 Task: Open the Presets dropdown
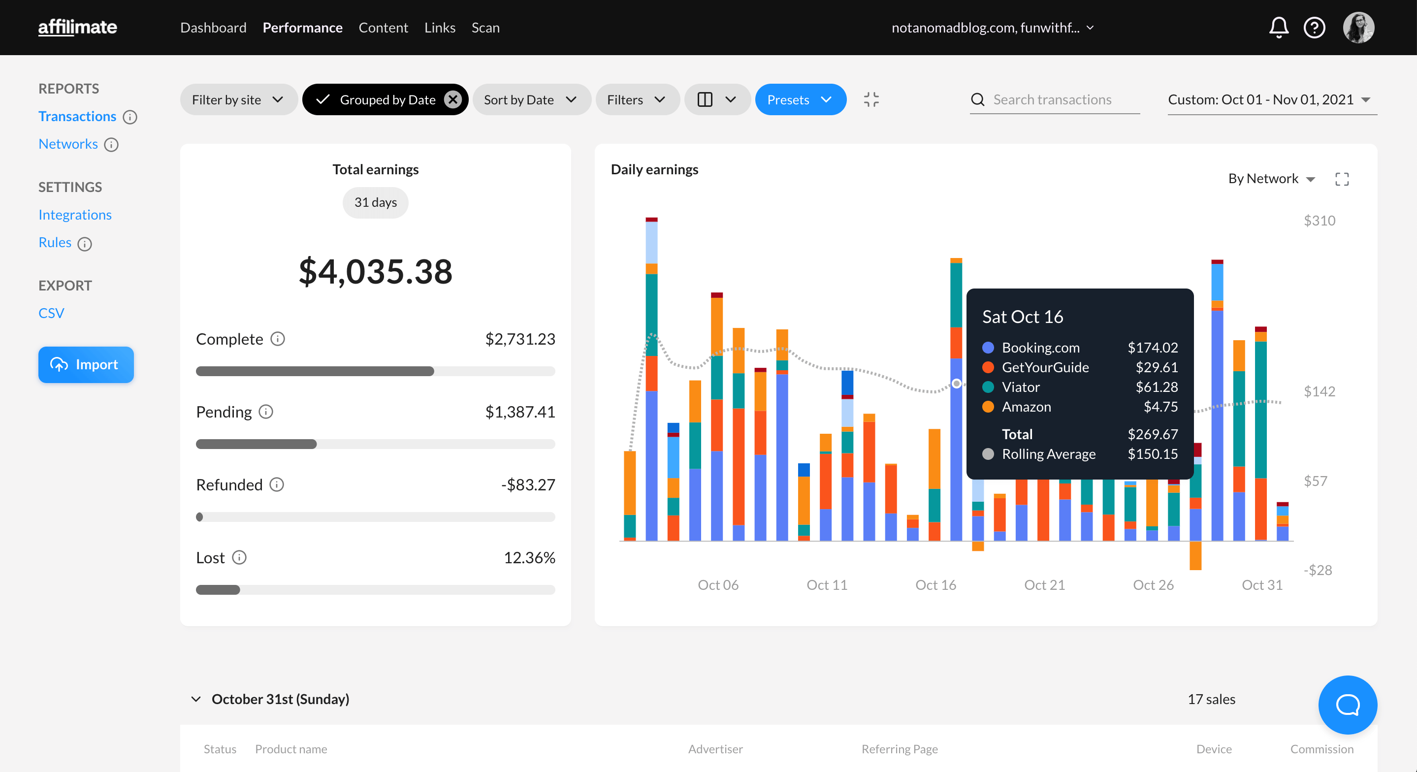click(x=801, y=99)
